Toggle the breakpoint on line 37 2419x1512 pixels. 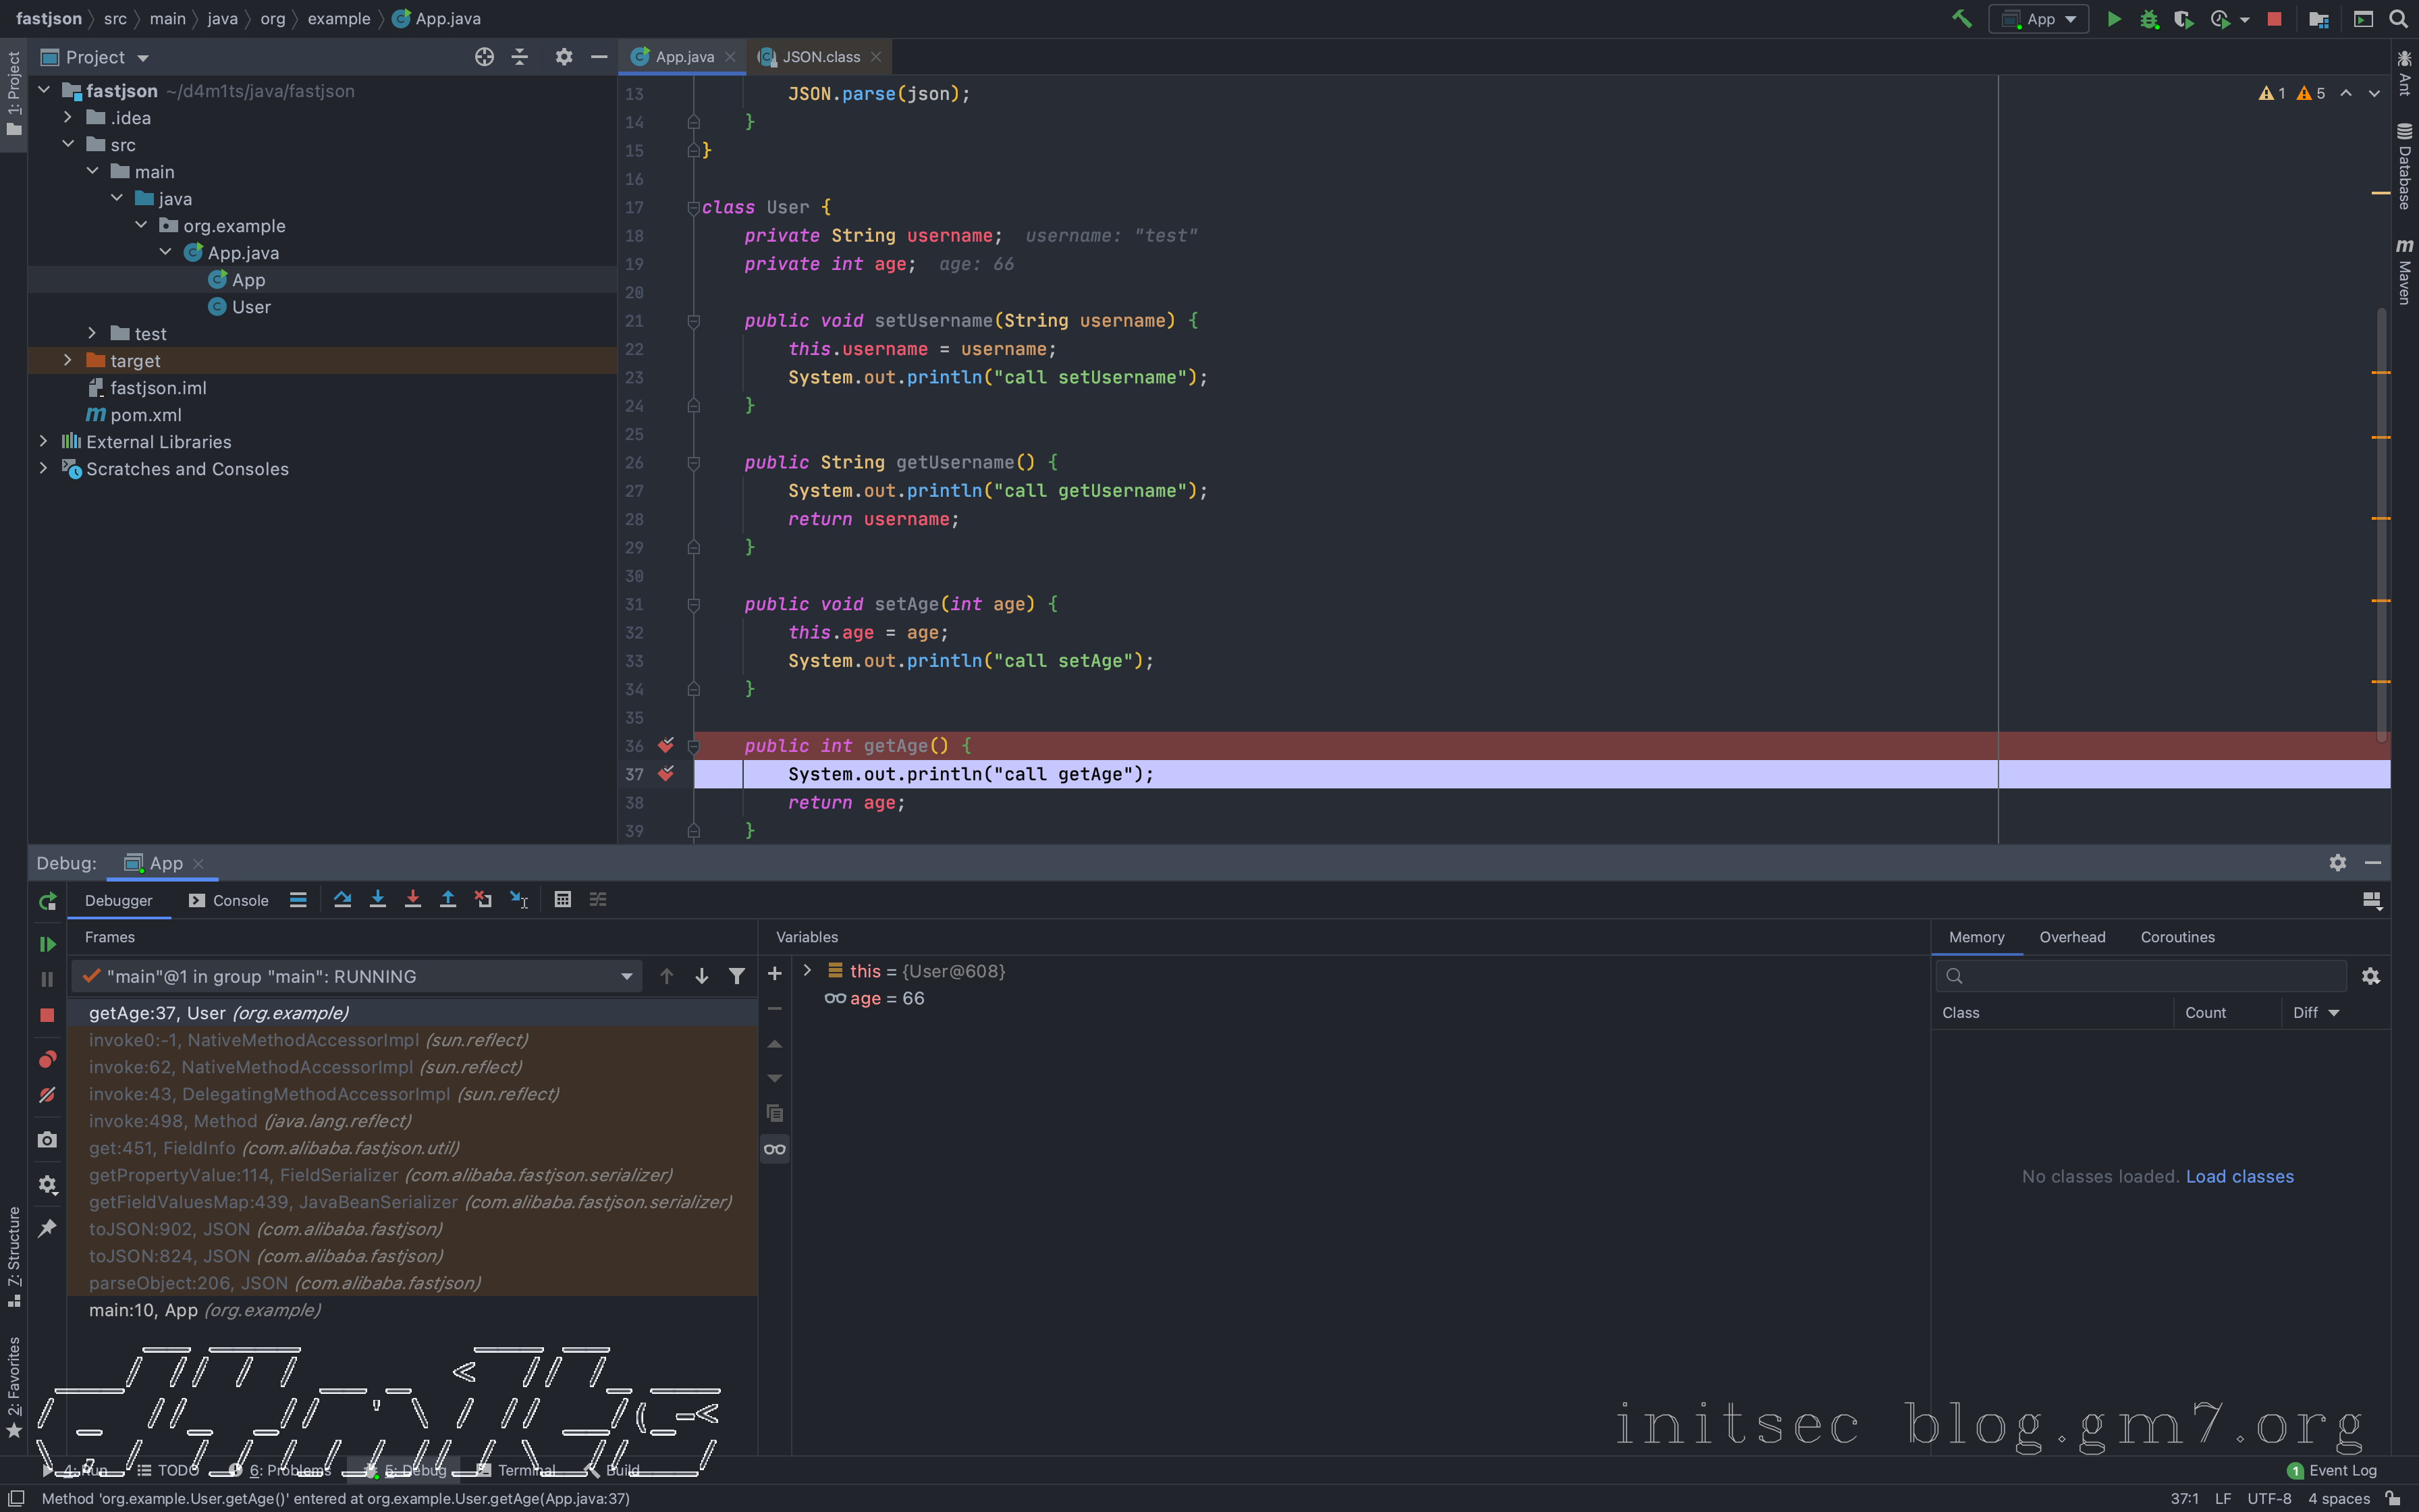click(665, 774)
